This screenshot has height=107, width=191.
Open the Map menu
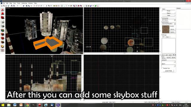[11, 3]
